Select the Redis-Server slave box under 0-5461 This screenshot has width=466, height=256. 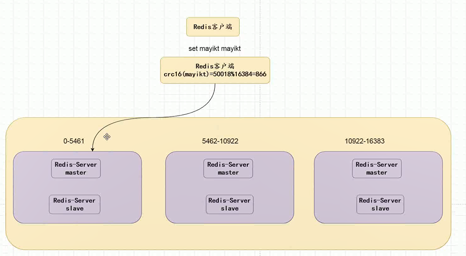point(75,205)
